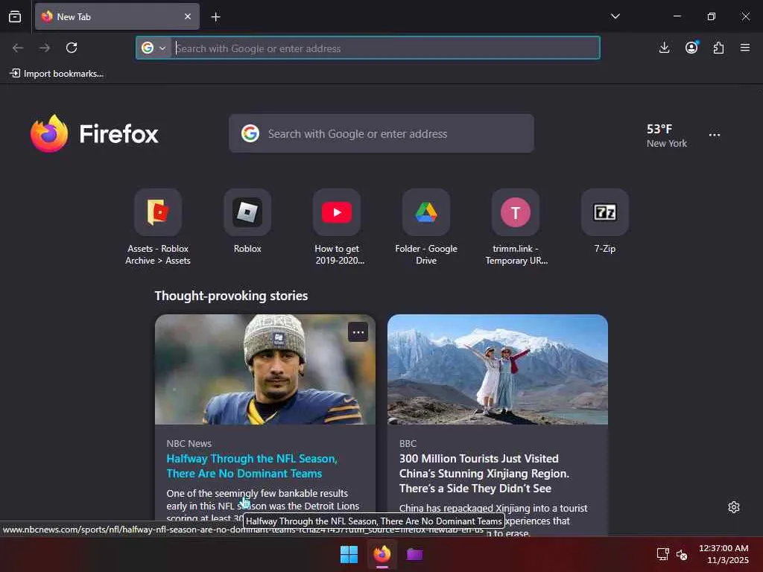This screenshot has width=763, height=572.
Task: Click the muted volume tray icon
Action: [682, 554]
